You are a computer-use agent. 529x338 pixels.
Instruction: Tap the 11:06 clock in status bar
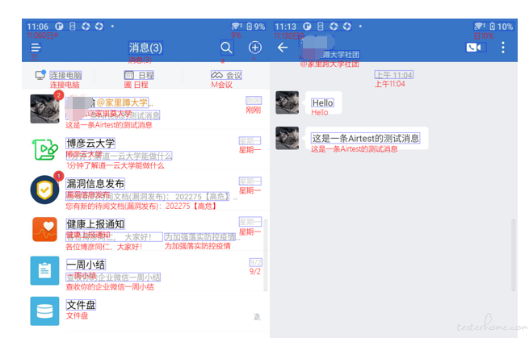tap(37, 27)
